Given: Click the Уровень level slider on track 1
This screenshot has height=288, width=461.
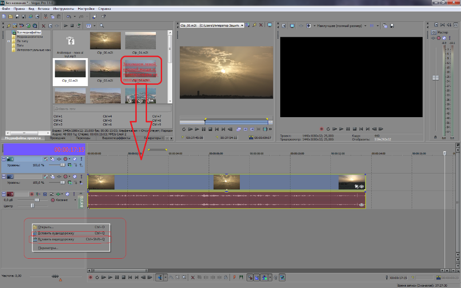Looking at the screenshot, I should [x=63, y=165].
